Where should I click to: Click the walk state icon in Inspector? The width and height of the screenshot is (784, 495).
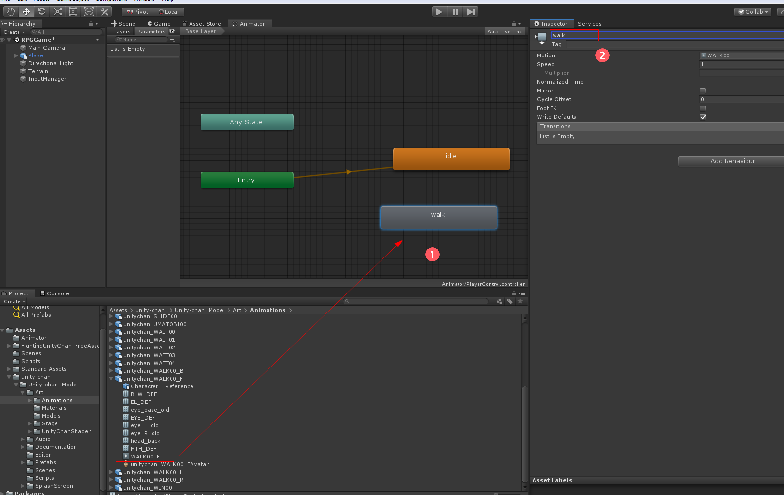(541, 37)
